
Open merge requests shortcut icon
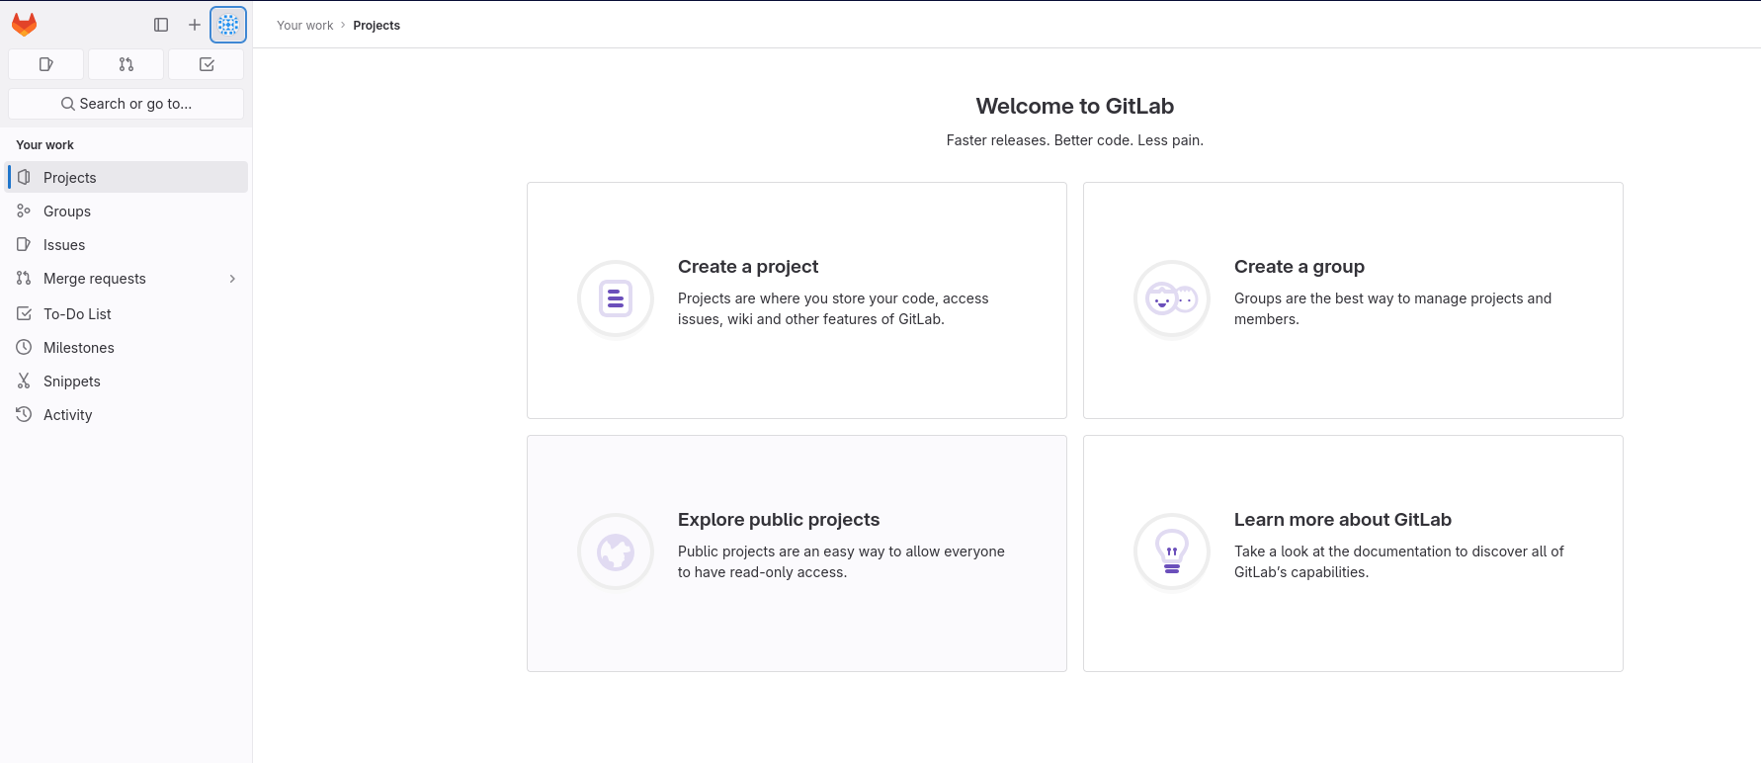[126, 64]
